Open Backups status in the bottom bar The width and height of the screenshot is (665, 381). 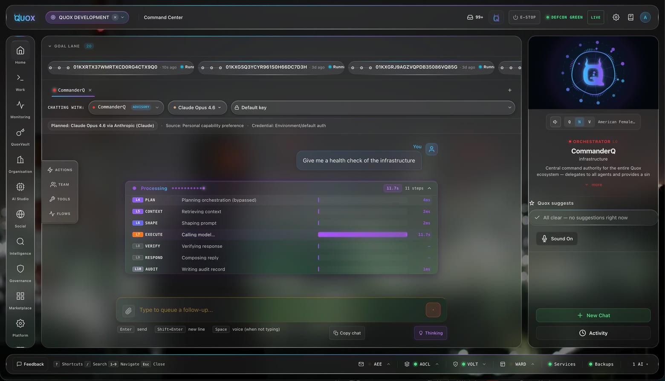(601, 364)
